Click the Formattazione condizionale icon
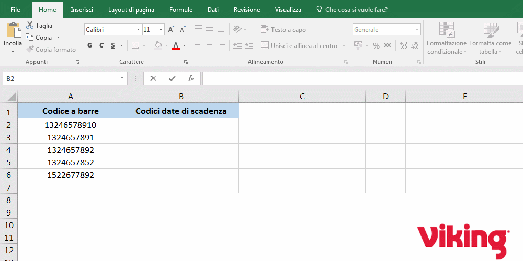This screenshot has width=523, height=261. [x=446, y=30]
